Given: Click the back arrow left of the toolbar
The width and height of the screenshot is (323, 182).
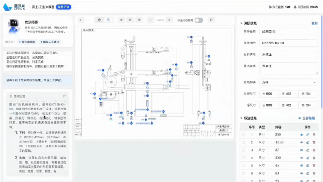Looking at the screenshot, I should click(x=81, y=20).
